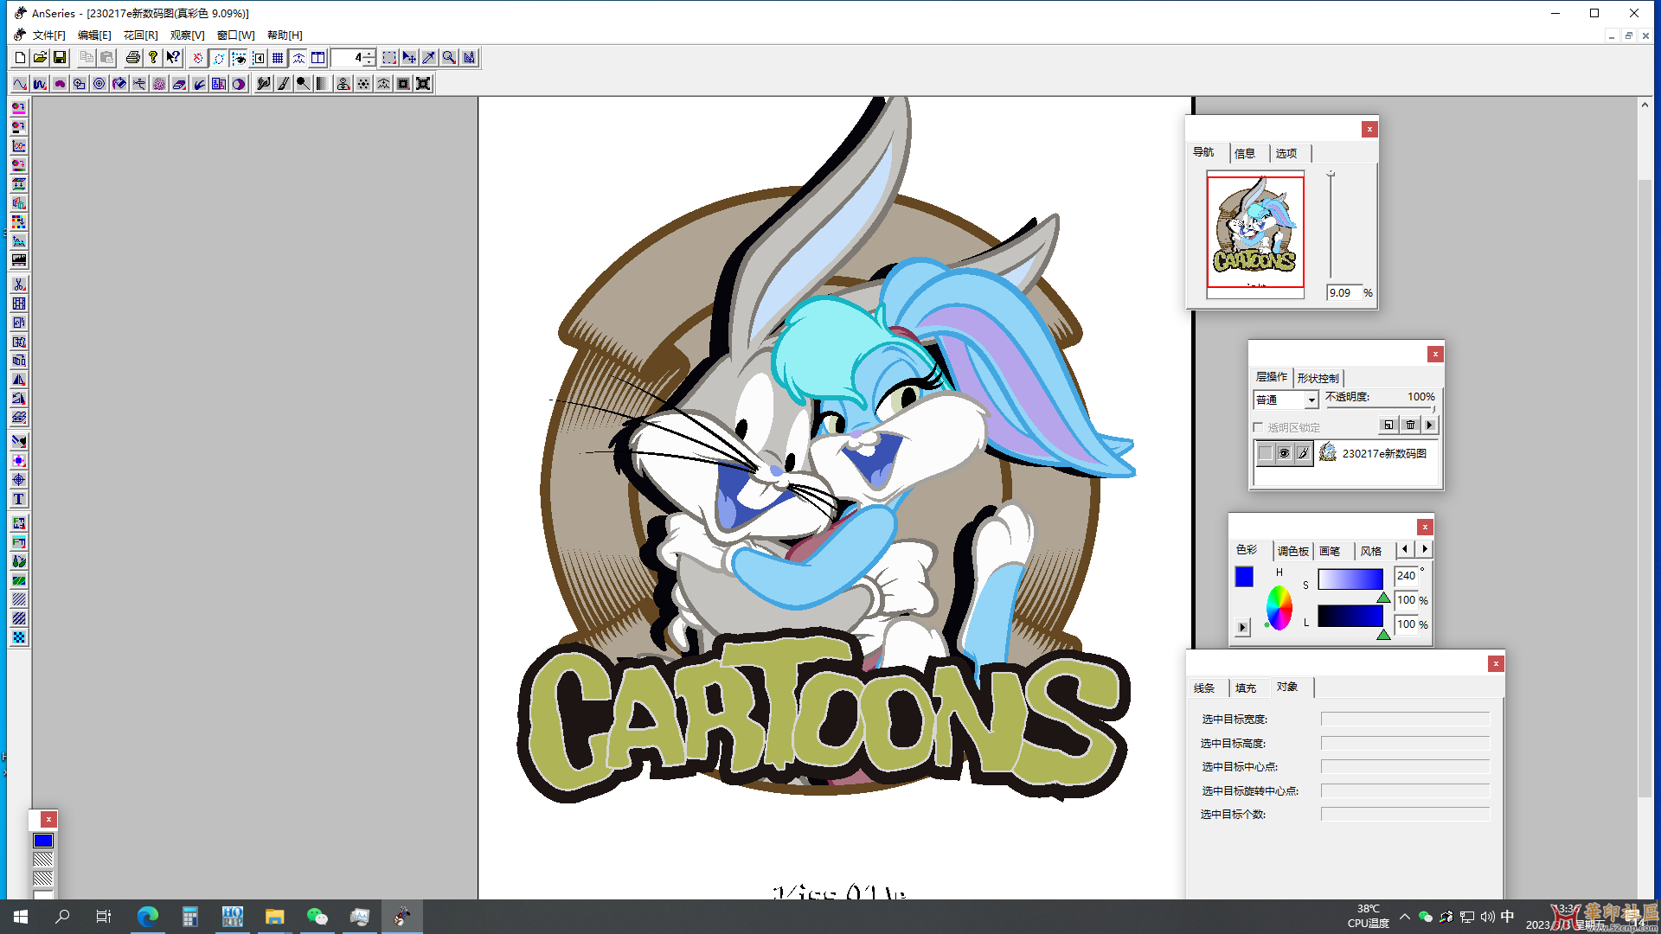Image resolution: width=1661 pixels, height=934 pixels.
Task: Switch to the 形状控制 tab
Action: [x=1318, y=378]
